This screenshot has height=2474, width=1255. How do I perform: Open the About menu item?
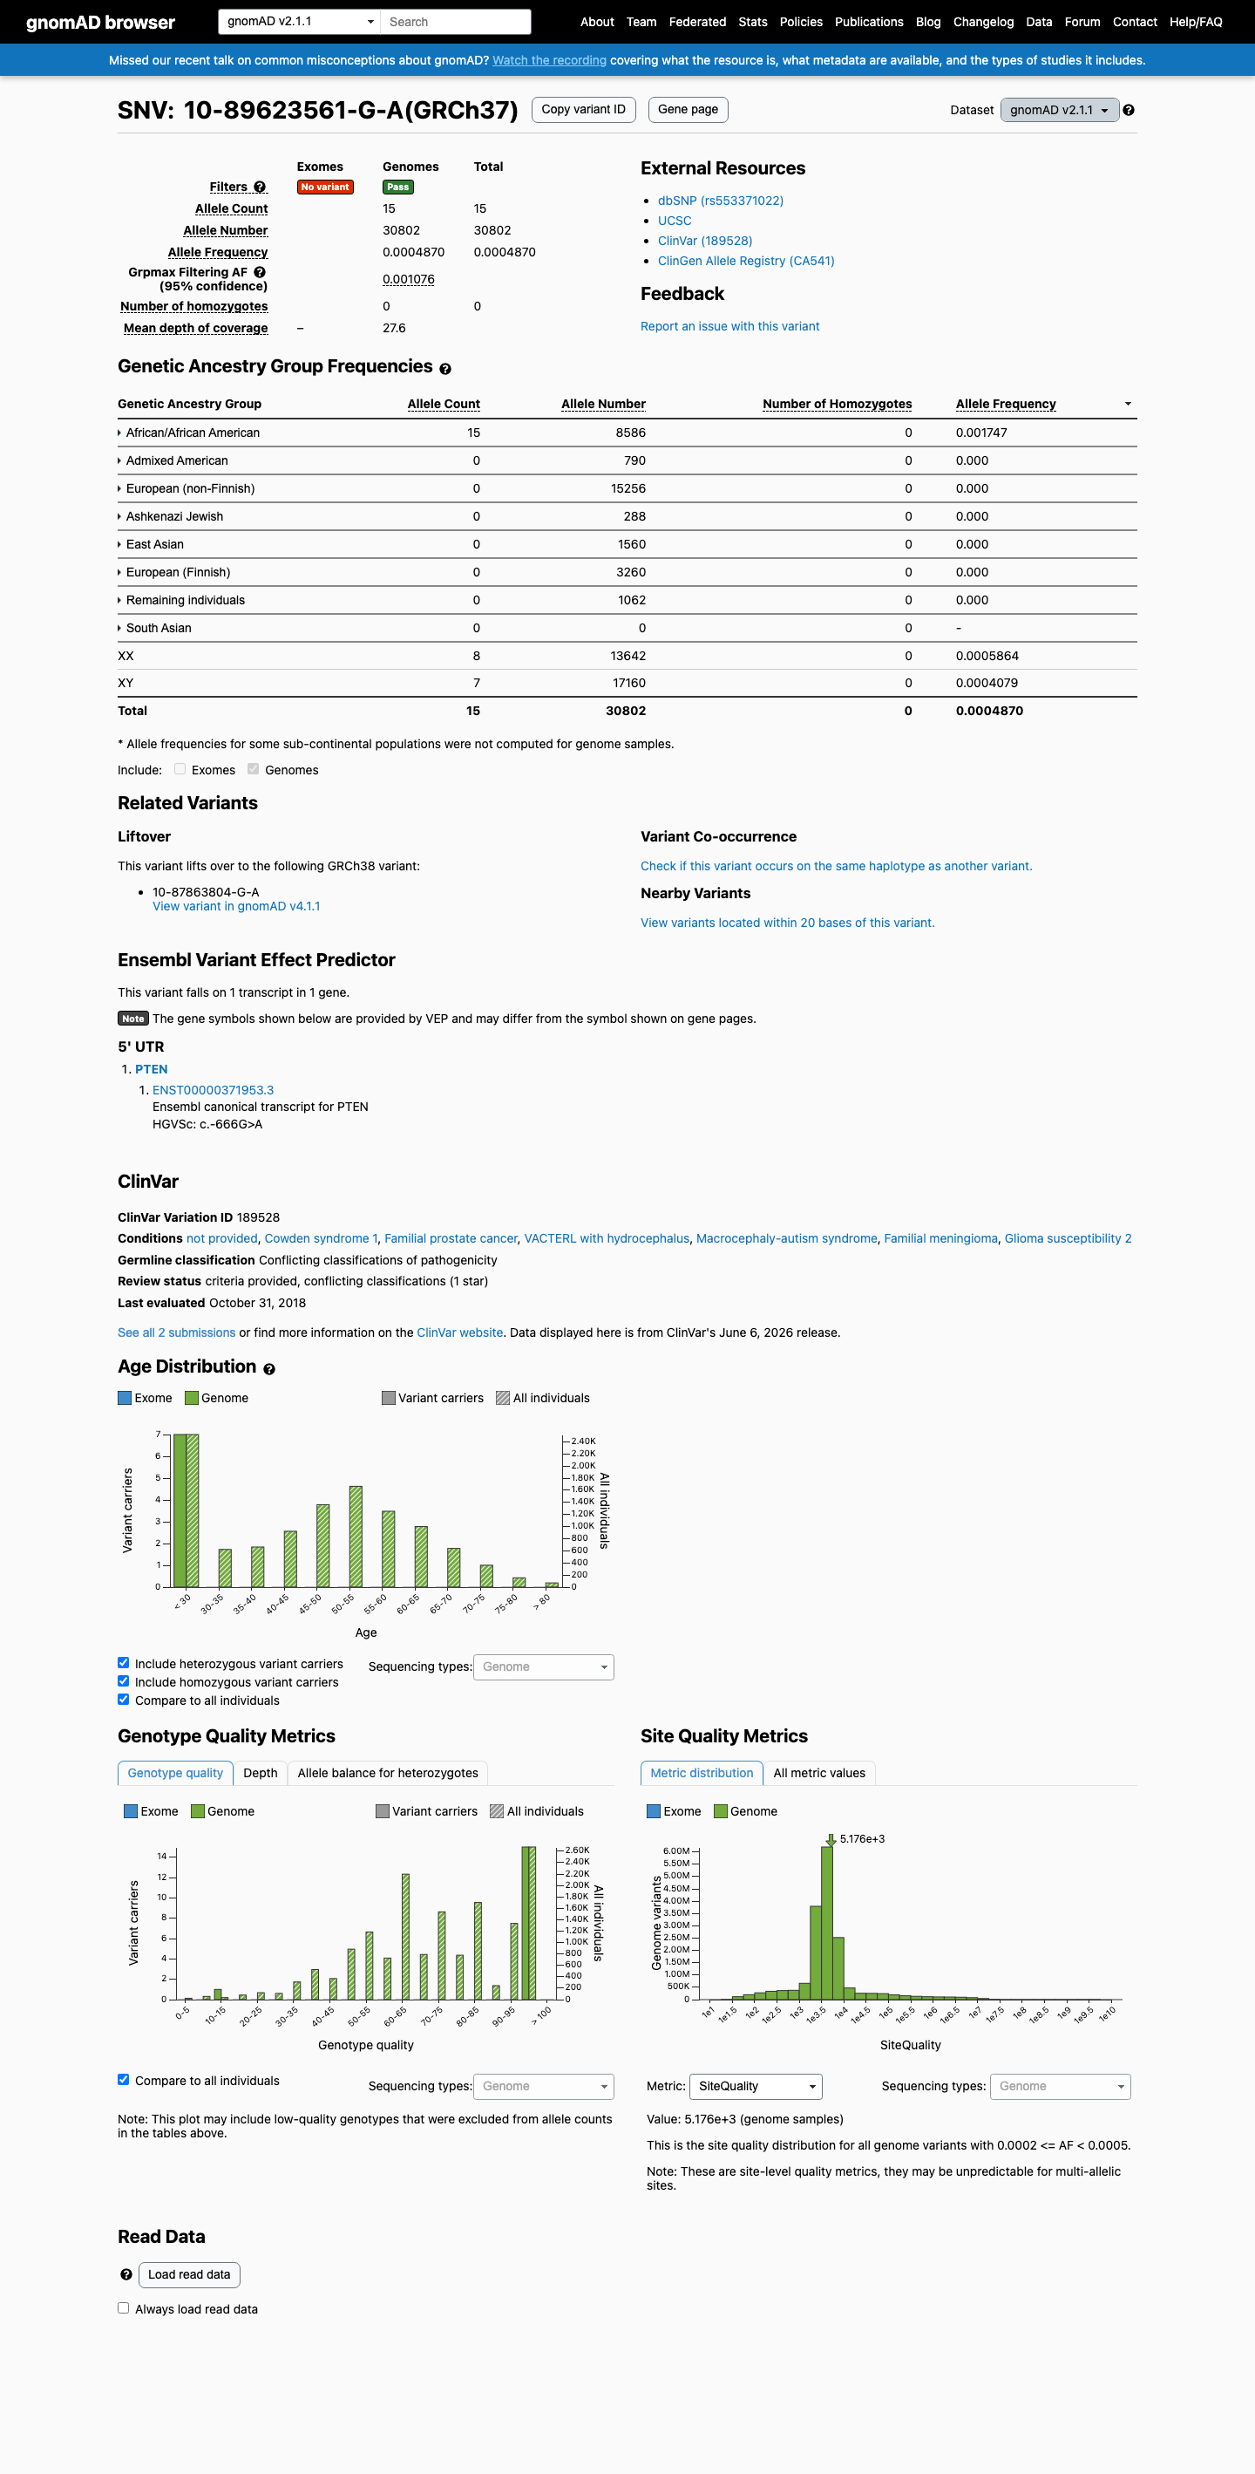point(597,22)
